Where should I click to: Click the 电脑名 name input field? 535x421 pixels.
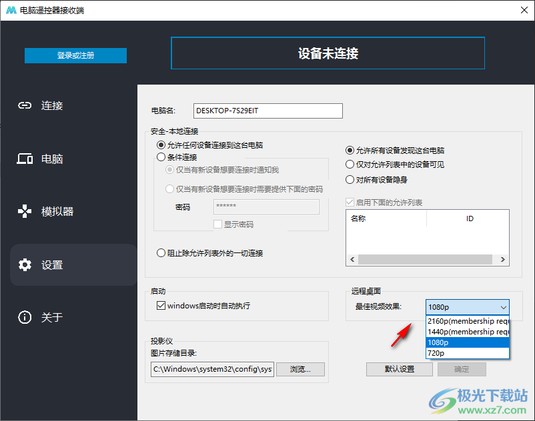(x=267, y=111)
